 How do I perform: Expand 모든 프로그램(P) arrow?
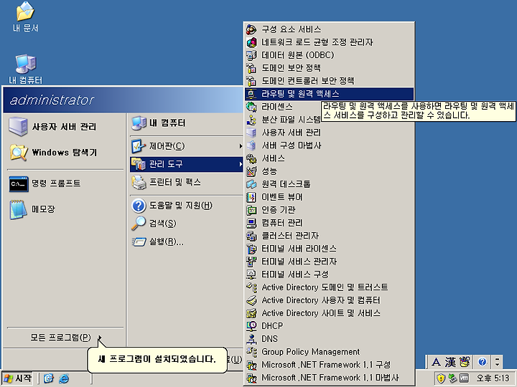coord(100,338)
